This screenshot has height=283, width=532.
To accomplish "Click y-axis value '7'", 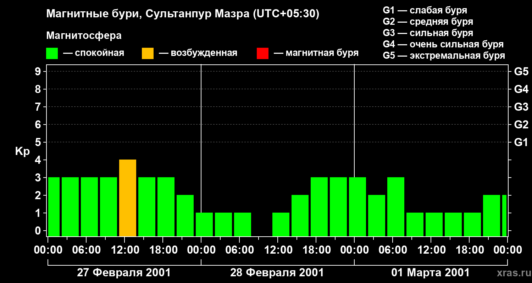I will pos(39,107).
